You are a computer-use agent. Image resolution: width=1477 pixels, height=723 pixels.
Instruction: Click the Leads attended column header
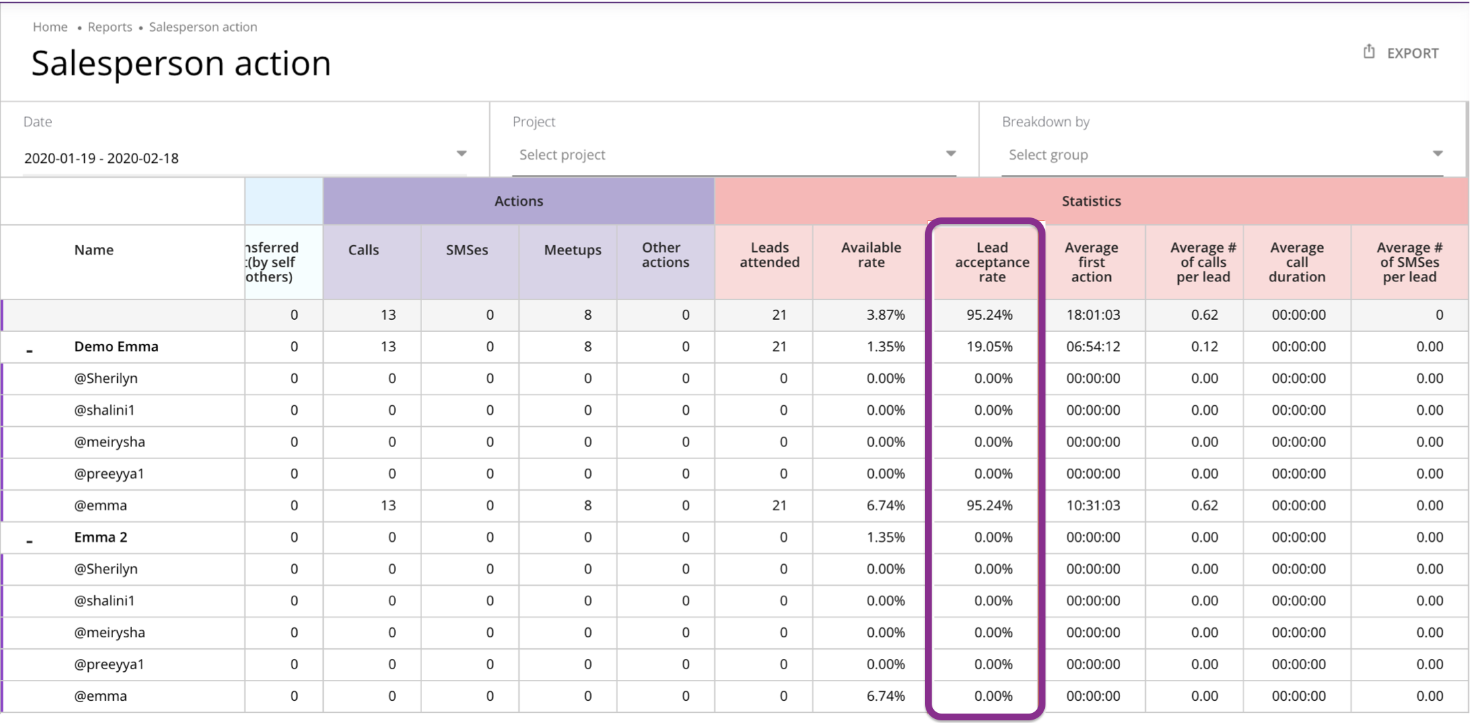tap(769, 255)
